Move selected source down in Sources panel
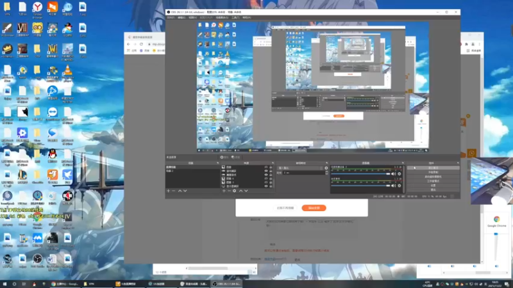Screen dimensions: 513x288 click(x=246, y=191)
